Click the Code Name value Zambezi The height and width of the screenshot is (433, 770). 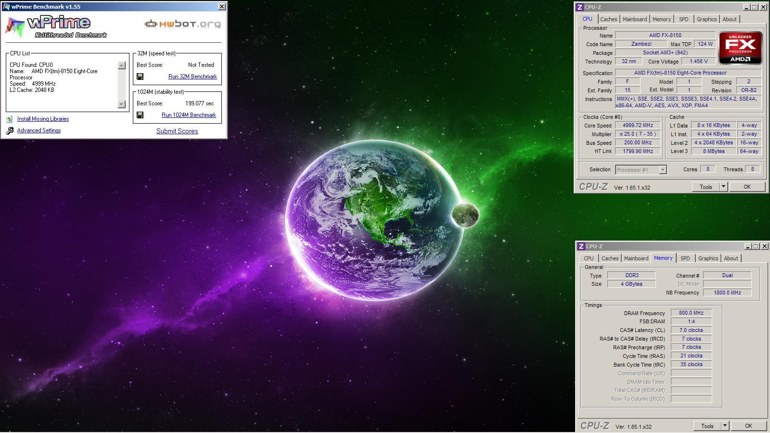(641, 44)
